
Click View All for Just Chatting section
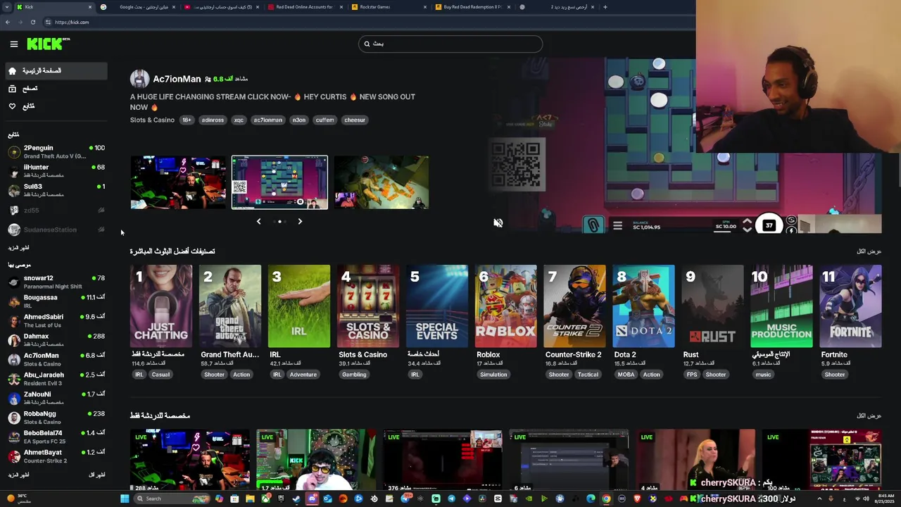pyautogui.click(x=869, y=416)
